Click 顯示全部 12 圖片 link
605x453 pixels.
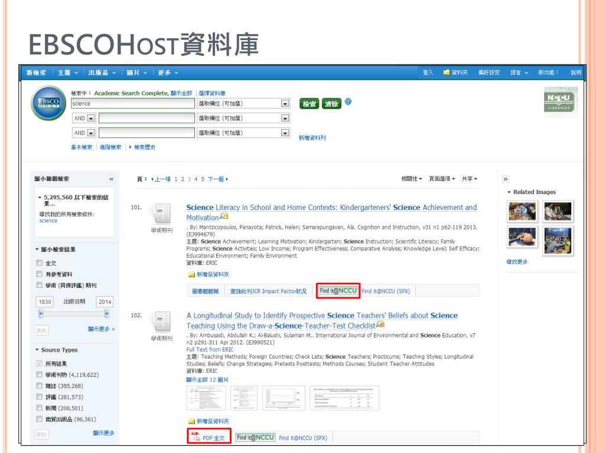(x=207, y=380)
